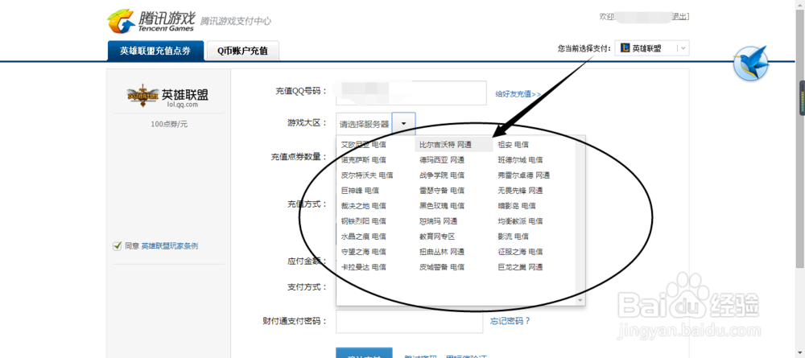805x358 pixels.
Task: Select server 德玛西亚 网通
Action: click(x=441, y=160)
